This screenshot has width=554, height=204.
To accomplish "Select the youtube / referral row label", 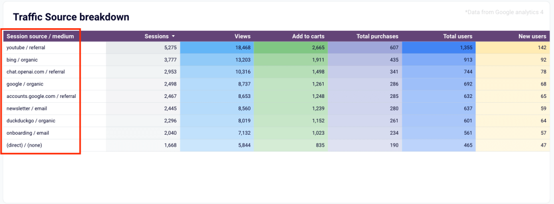I will (26, 48).
